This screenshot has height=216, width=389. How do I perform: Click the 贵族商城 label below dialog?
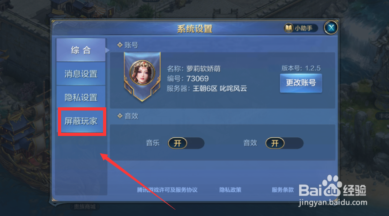click(85, 206)
